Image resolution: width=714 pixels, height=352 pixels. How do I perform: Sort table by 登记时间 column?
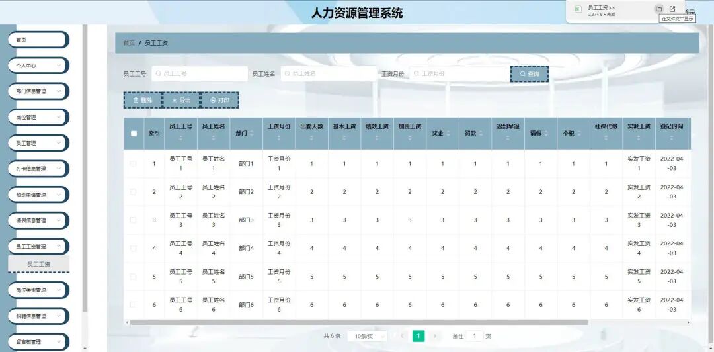[672, 138]
